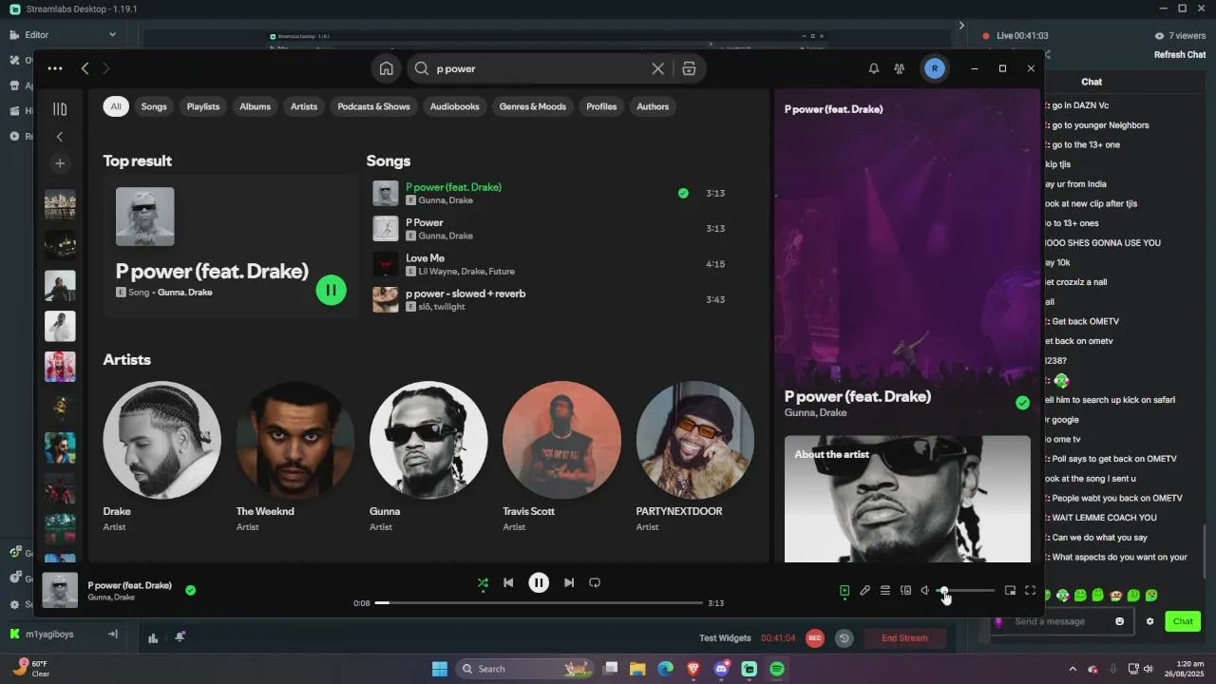Viewport: 1216px width, 684px height.
Task: Open the play queue icon
Action: point(884,591)
